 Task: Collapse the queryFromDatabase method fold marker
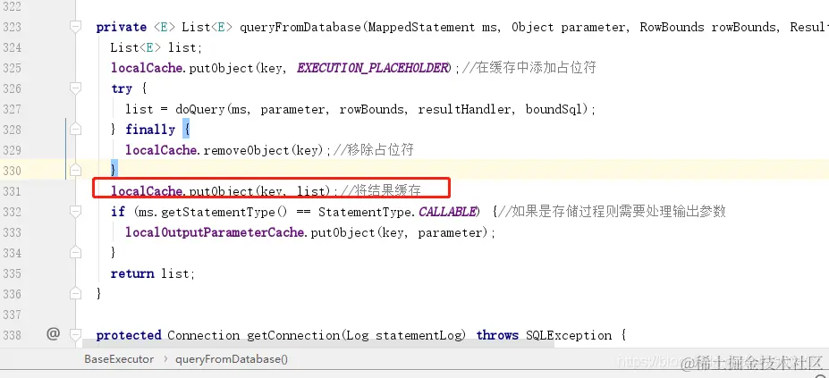[76, 27]
